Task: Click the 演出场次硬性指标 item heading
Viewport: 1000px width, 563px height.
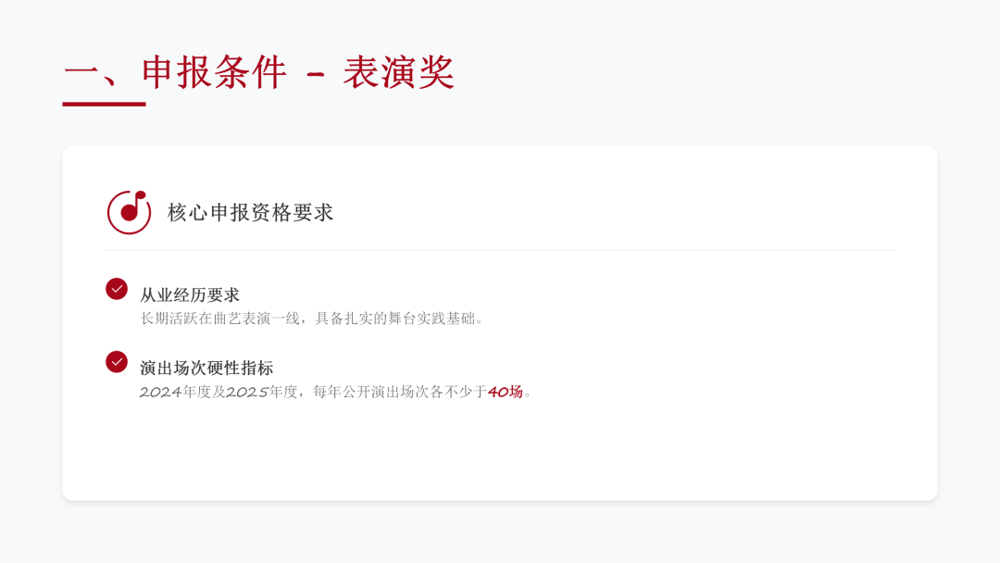Action: (x=206, y=368)
